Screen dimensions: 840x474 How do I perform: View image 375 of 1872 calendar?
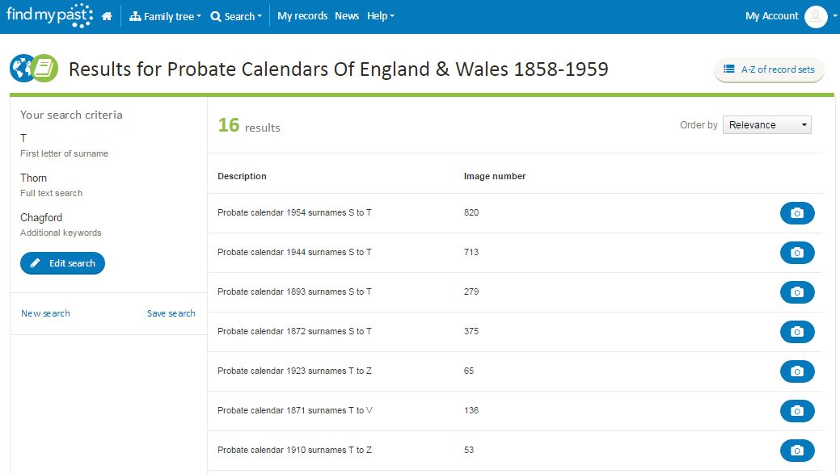click(796, 332)
